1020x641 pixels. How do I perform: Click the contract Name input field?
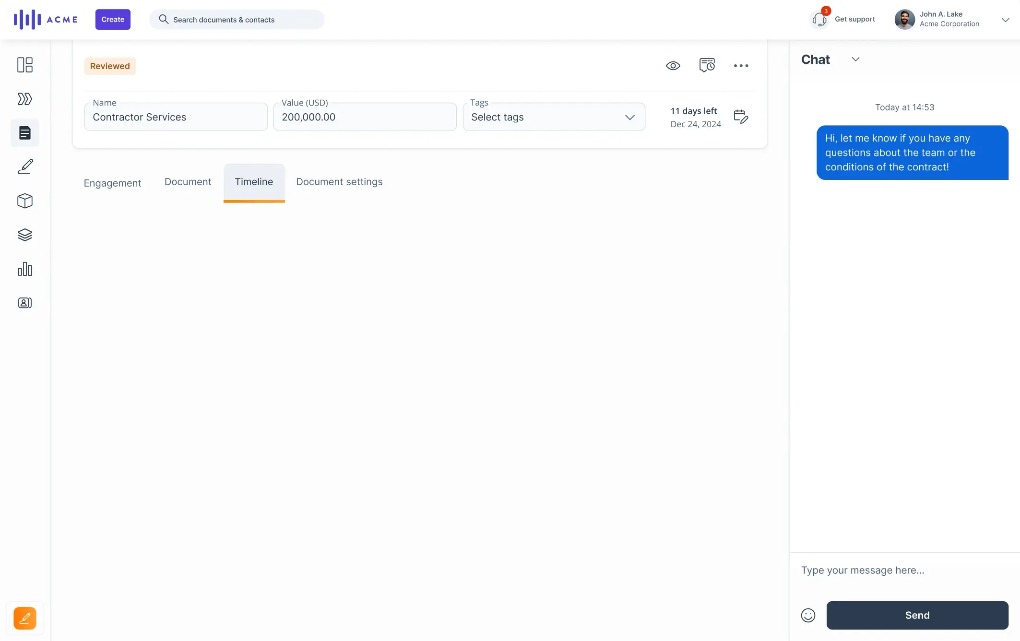click(175, 117)
